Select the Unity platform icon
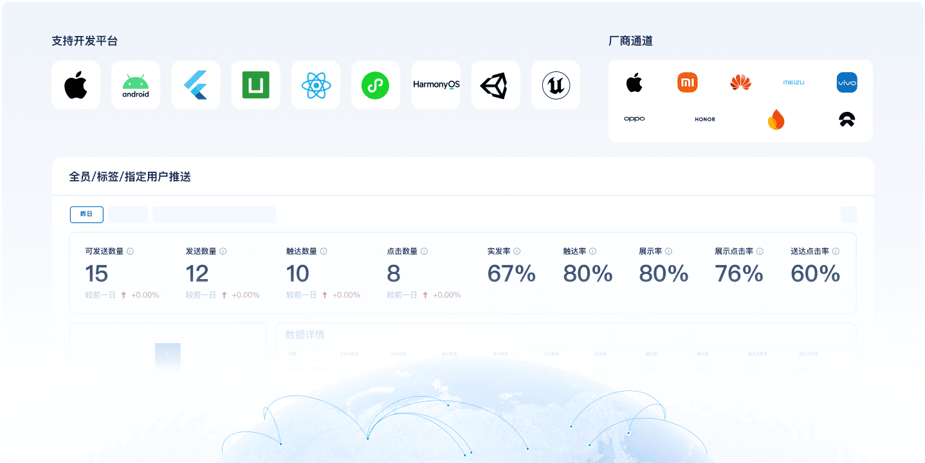 click(495, 85)
